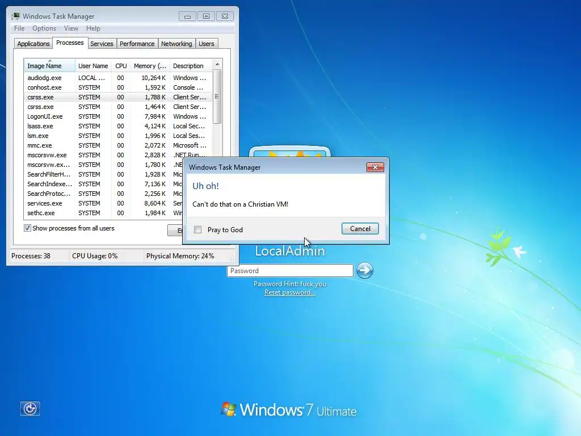Viewport: 581px width, 436px height.
Task: Minimize the Windows Task Manager window
Action: tap(187, 16)
